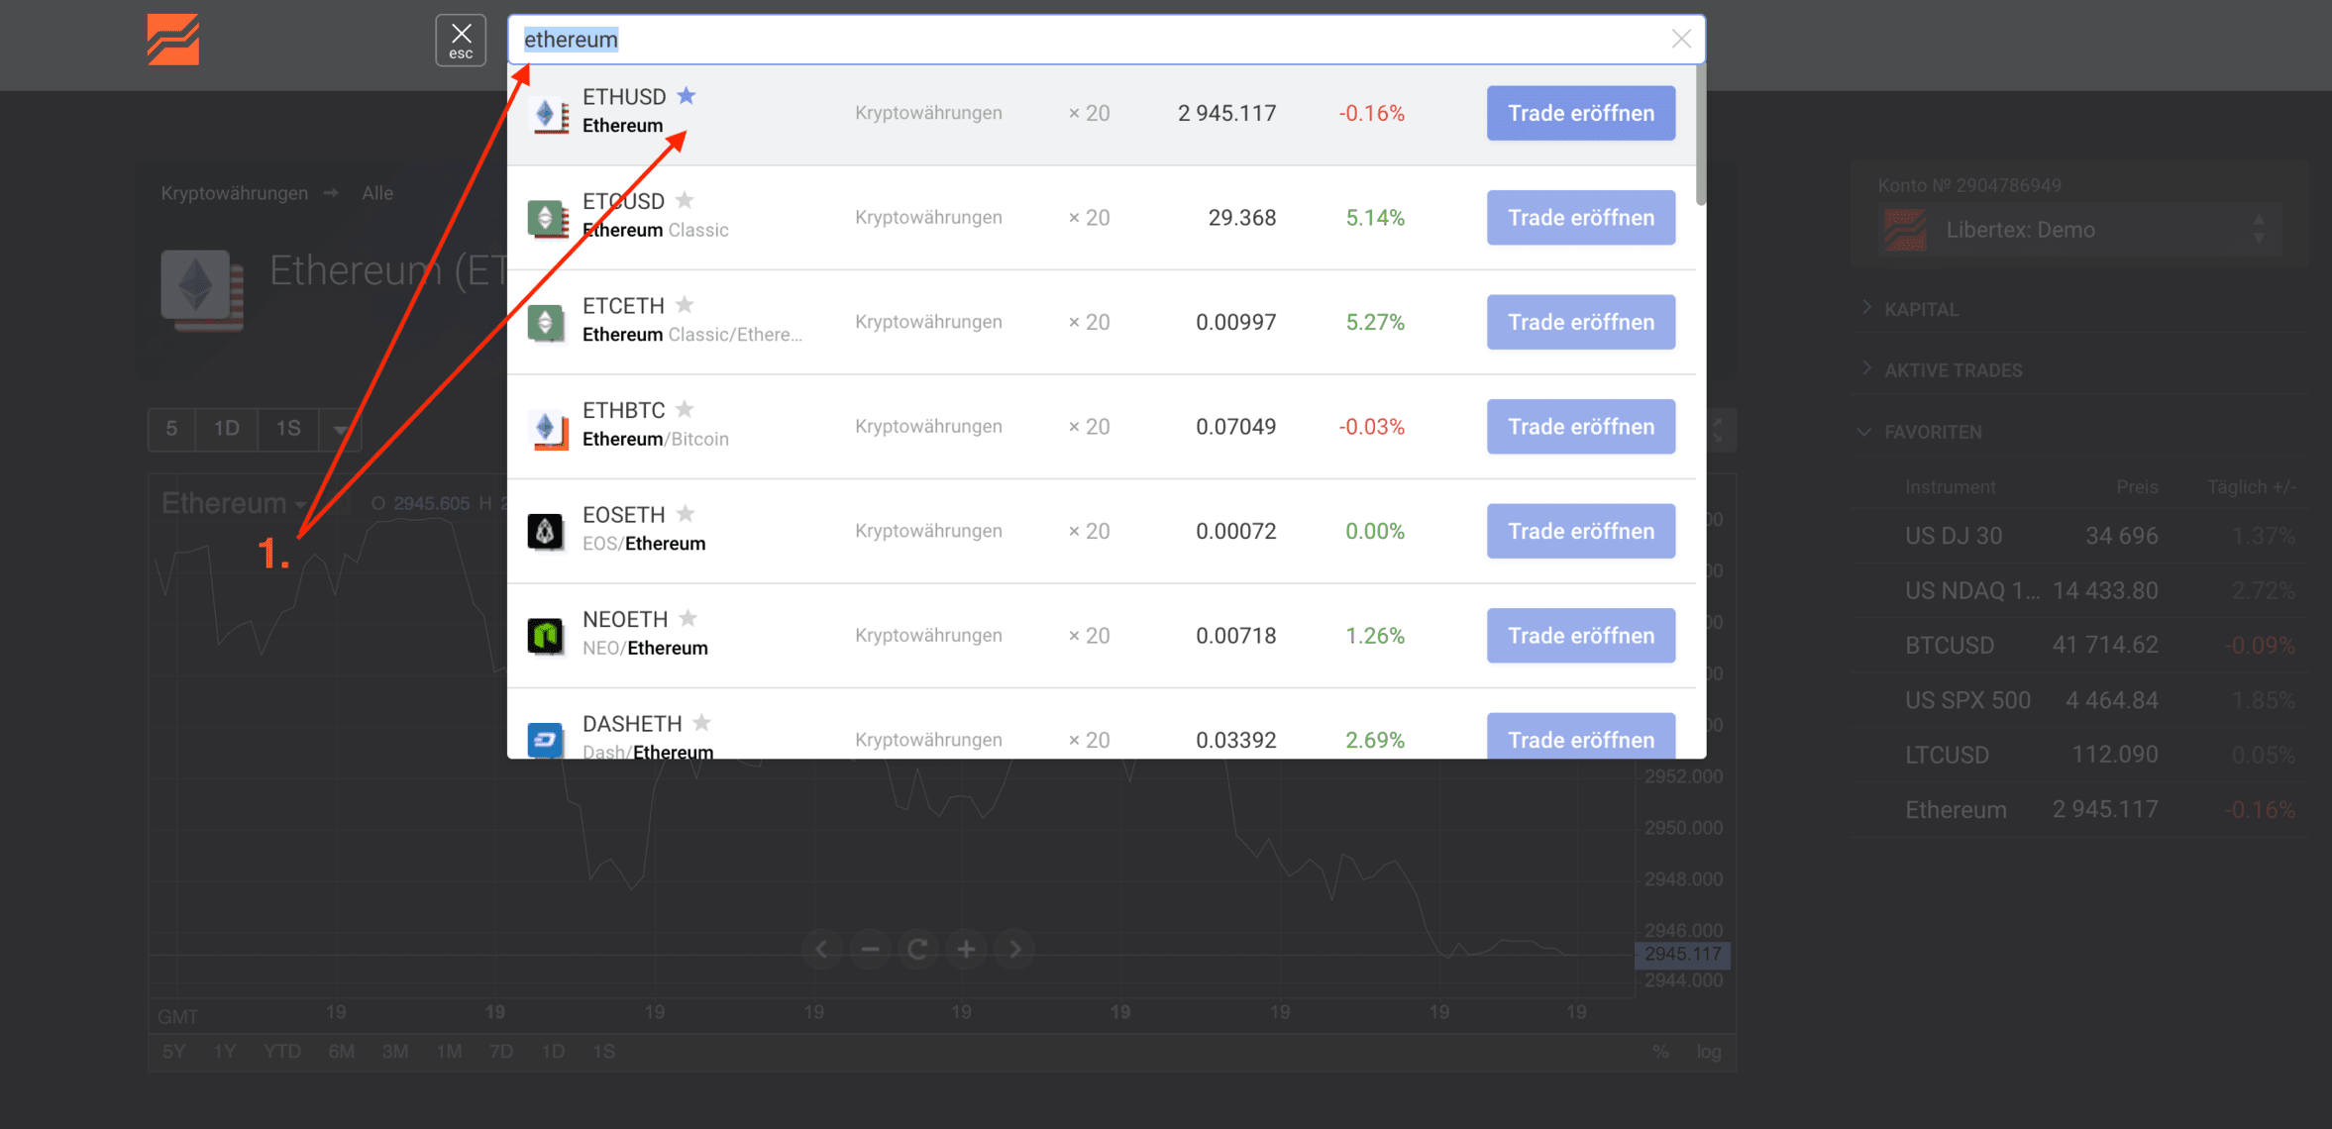Toggle percentage scale on the chart

coord(1659,1052)
